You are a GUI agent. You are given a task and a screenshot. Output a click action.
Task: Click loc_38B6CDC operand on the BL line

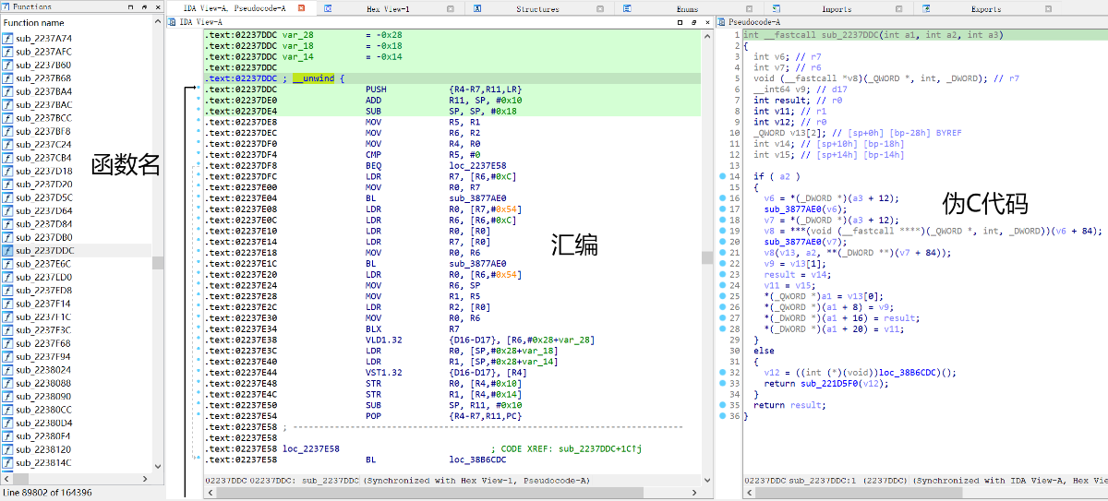[x=479, y=459]
